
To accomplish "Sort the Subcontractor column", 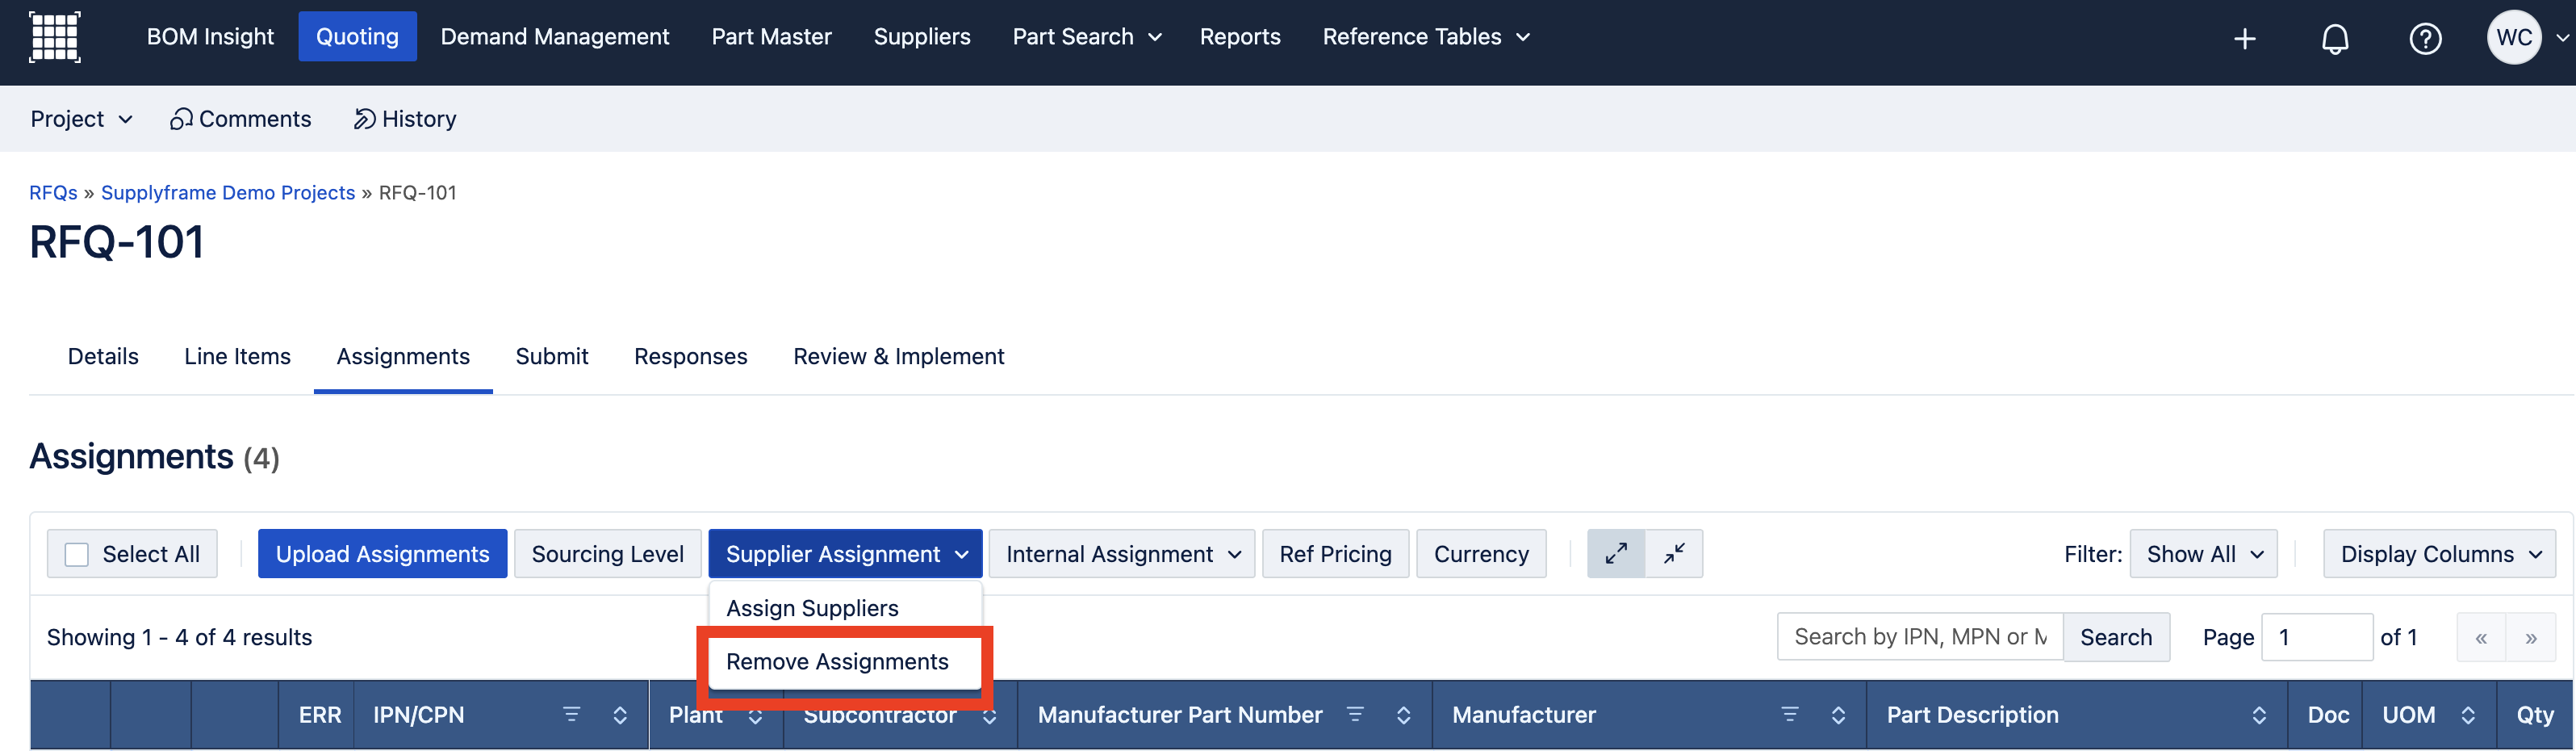I will coord(989,716).
